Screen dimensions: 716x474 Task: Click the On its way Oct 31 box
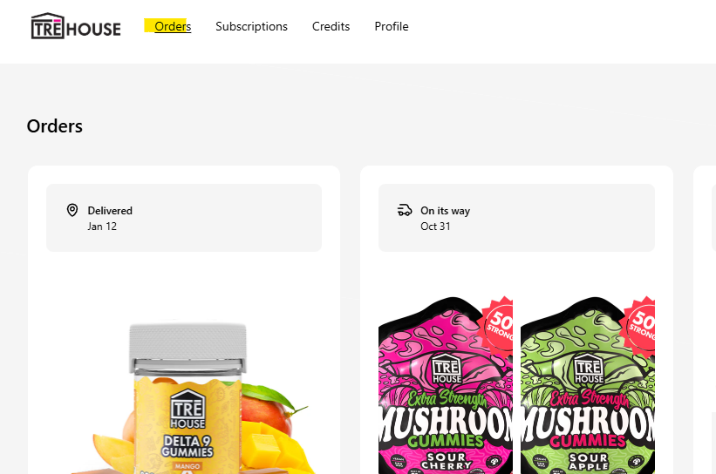click(516, 218)
